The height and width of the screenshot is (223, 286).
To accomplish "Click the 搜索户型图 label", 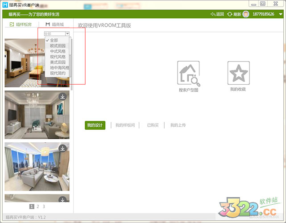I will (x=189, y=90).
